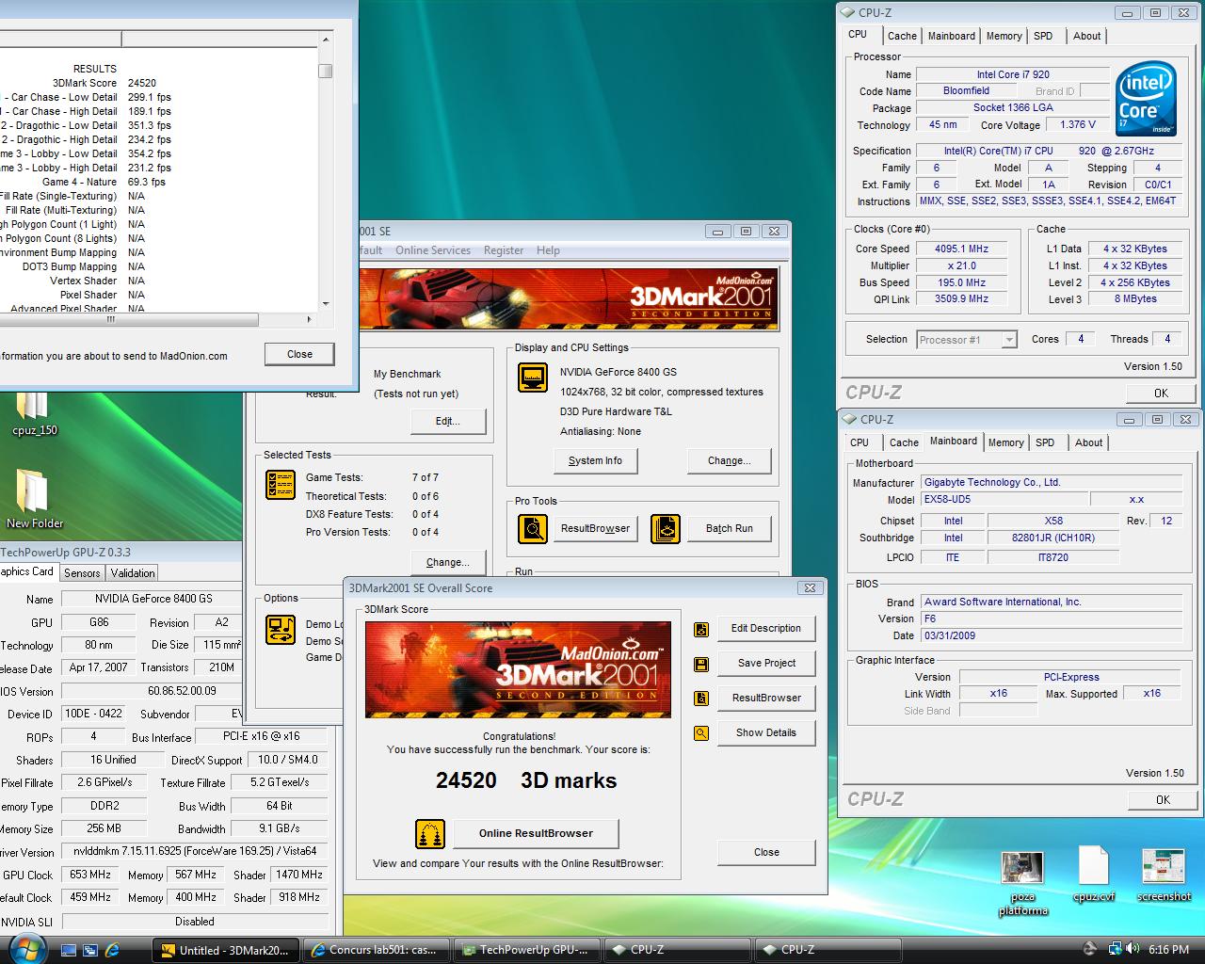1205x964 pixels.
Task: Switch to TechPowerUp GPU-Z taskbar button
Action: pyautogui.click(x=527, y=950)
